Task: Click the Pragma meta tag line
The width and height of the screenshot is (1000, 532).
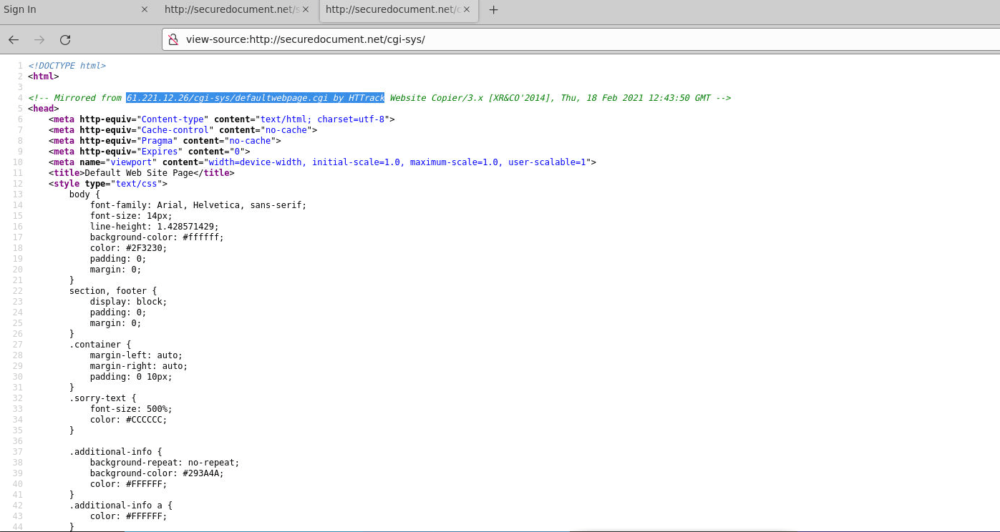Action: tap(165, 141)
